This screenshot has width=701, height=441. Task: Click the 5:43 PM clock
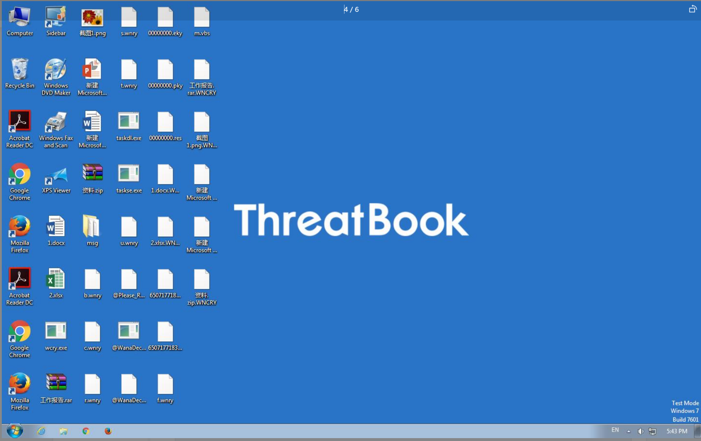tap(677, 431)
